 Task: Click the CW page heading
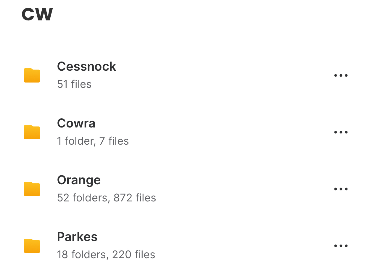coord(37,14)
